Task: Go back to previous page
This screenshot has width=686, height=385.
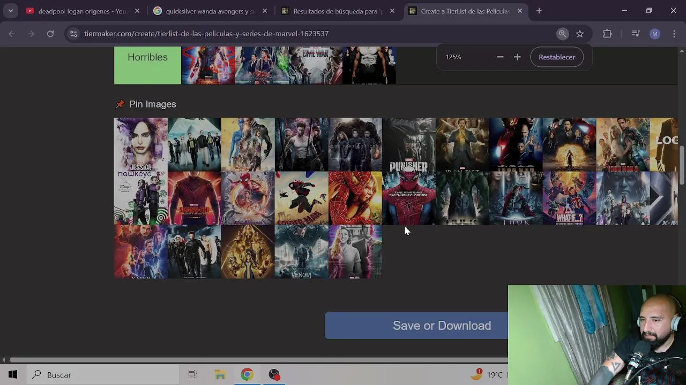Action: (x=12, y=34)
